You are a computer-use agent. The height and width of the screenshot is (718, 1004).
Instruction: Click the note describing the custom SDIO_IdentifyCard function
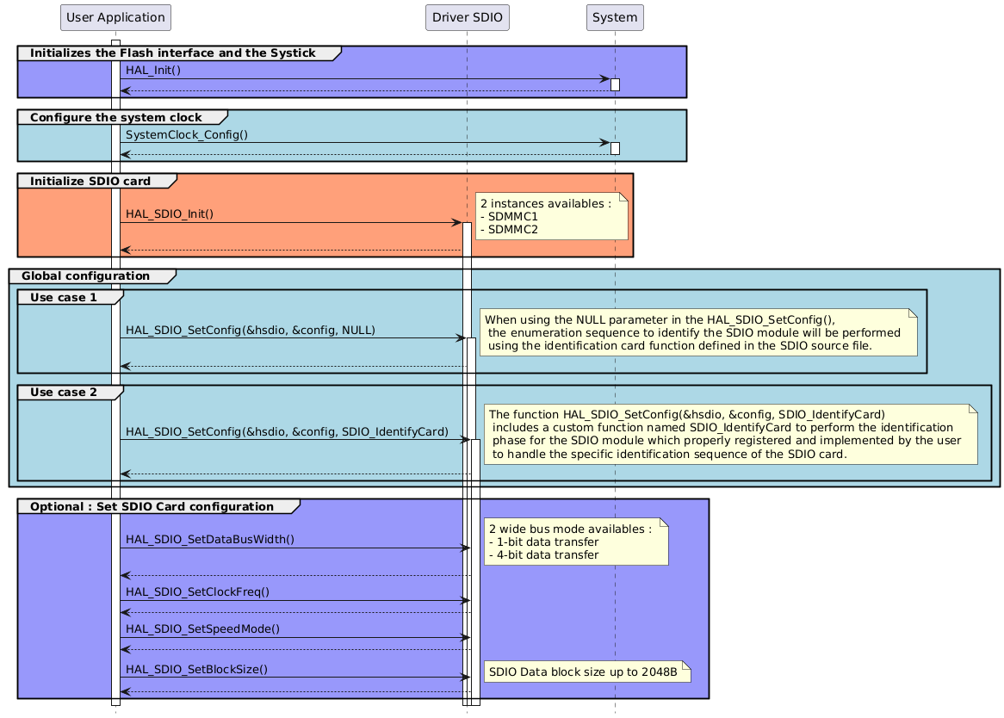click(730, 434)
